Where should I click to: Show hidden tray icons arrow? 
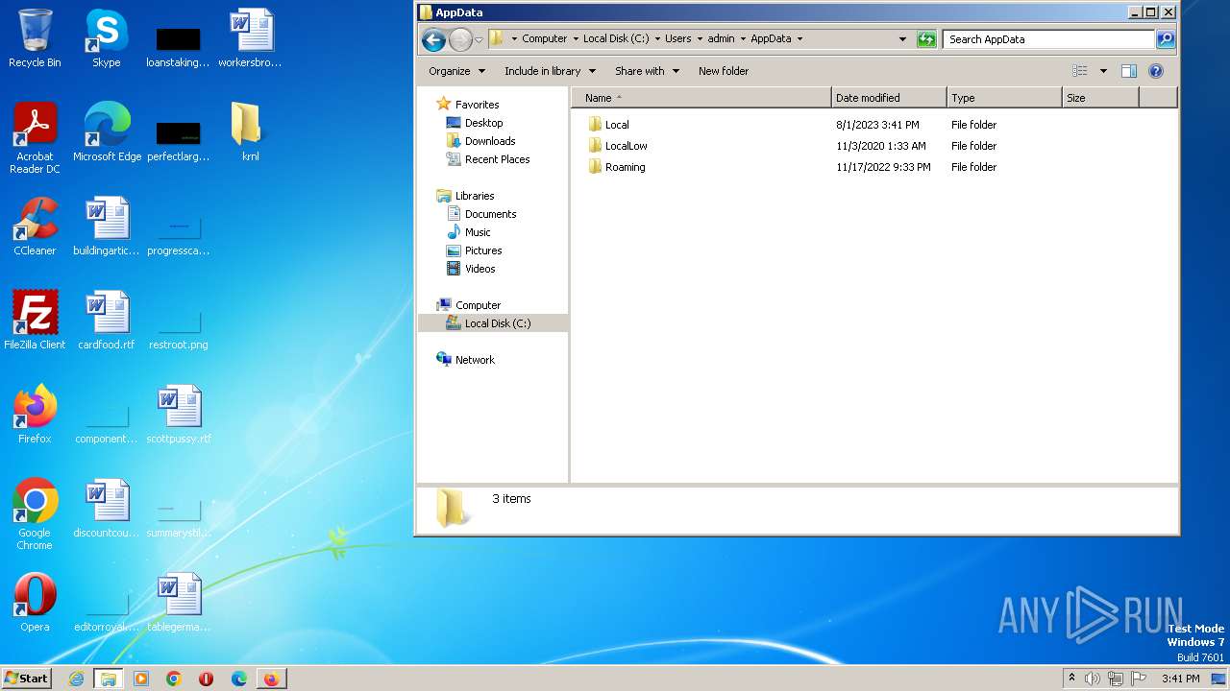pos(1071,679)
